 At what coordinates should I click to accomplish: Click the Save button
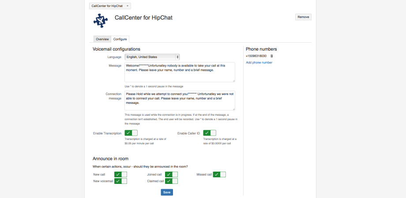point(167,192)
